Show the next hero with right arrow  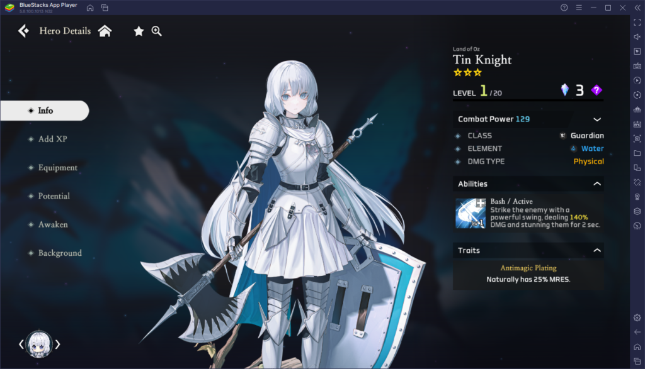[58, 344]
